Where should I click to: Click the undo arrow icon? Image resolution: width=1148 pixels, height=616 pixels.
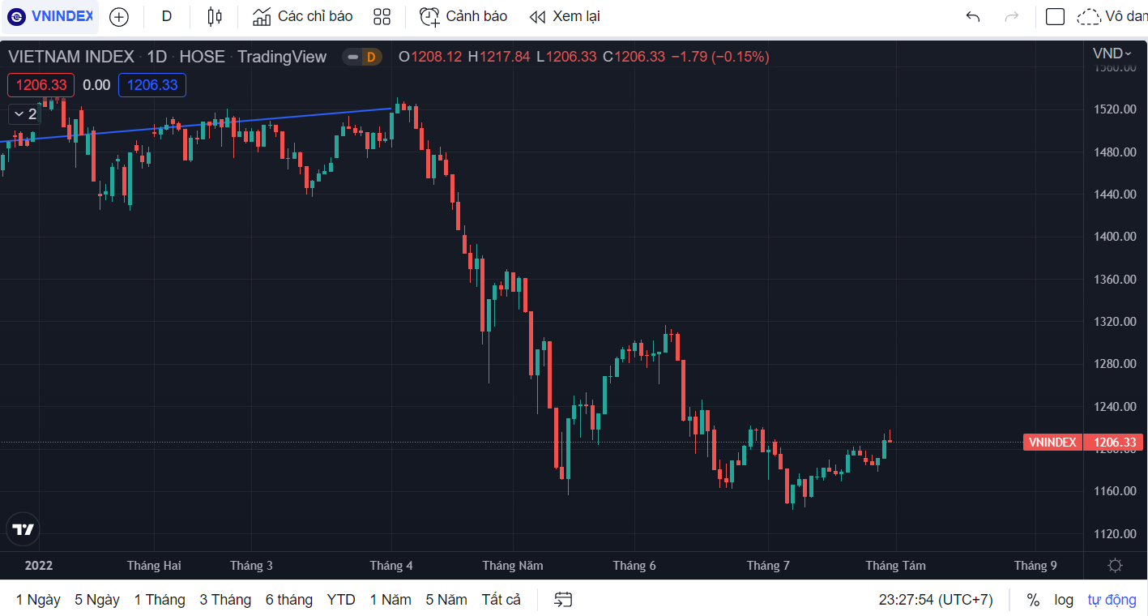point(973,17)
